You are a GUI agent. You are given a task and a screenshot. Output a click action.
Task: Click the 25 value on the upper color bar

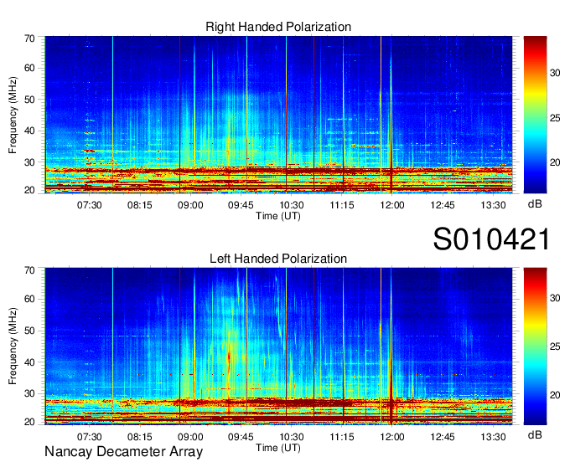(555, 118)
